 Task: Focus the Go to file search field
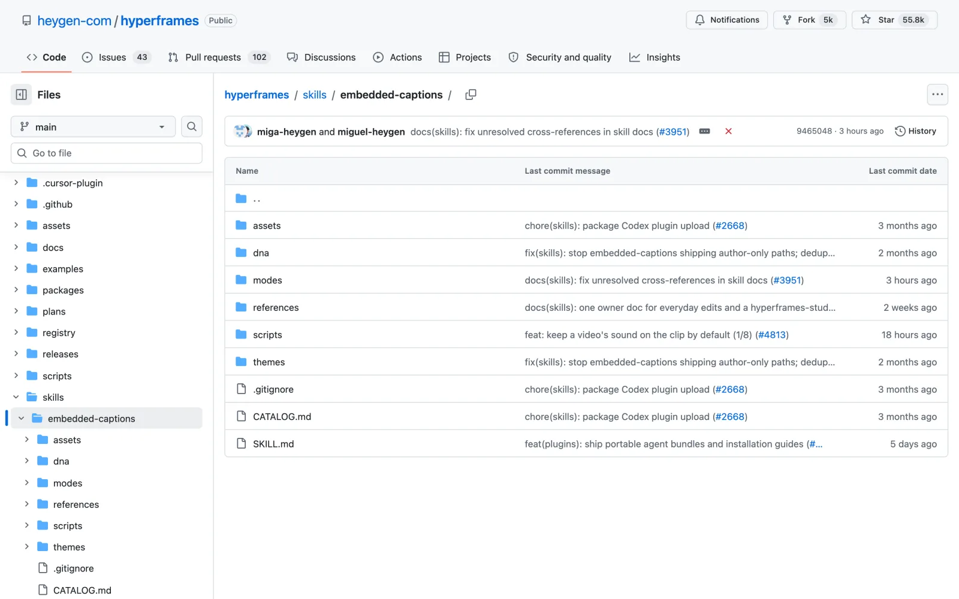click(x=106, y=153)
